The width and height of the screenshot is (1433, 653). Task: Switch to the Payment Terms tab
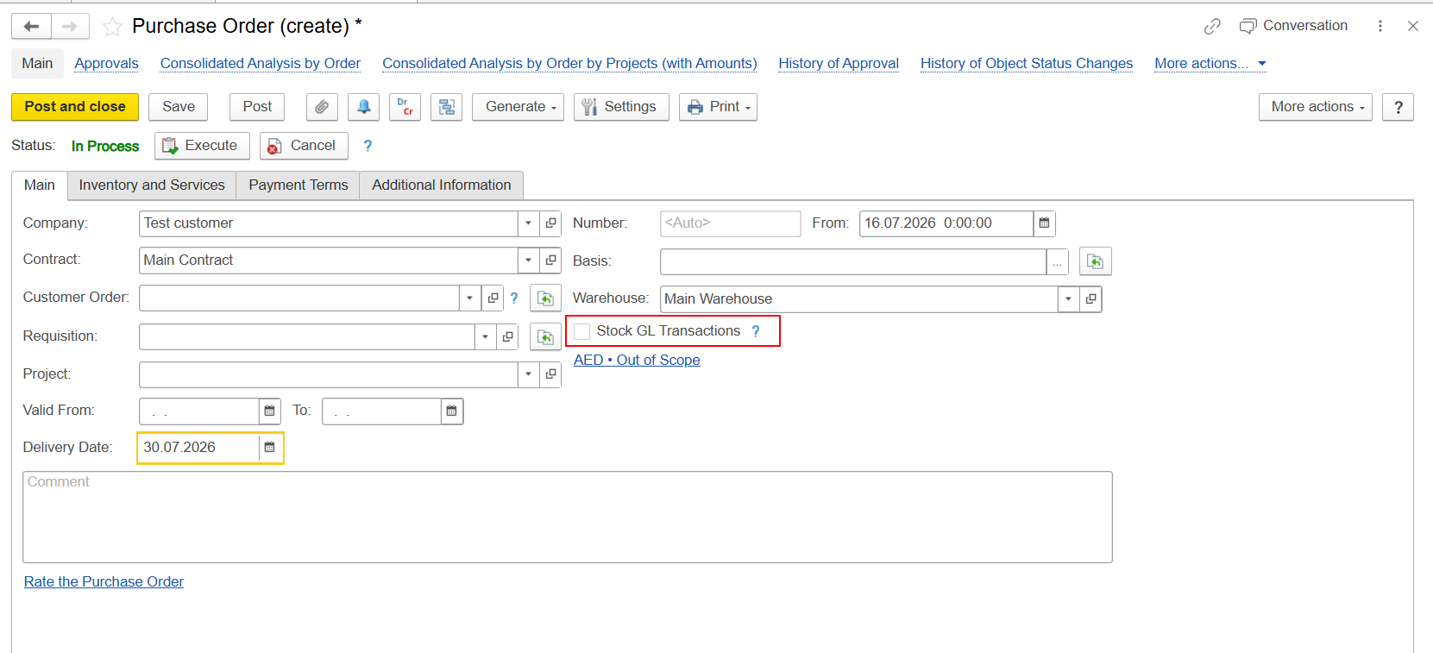point(299,185)
